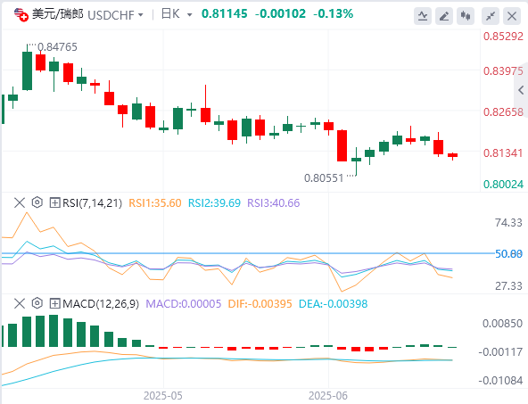Select the 2025-05 date axis label
Image resolution: width=528 pixels, height=404 pixels.
[163, 396]
